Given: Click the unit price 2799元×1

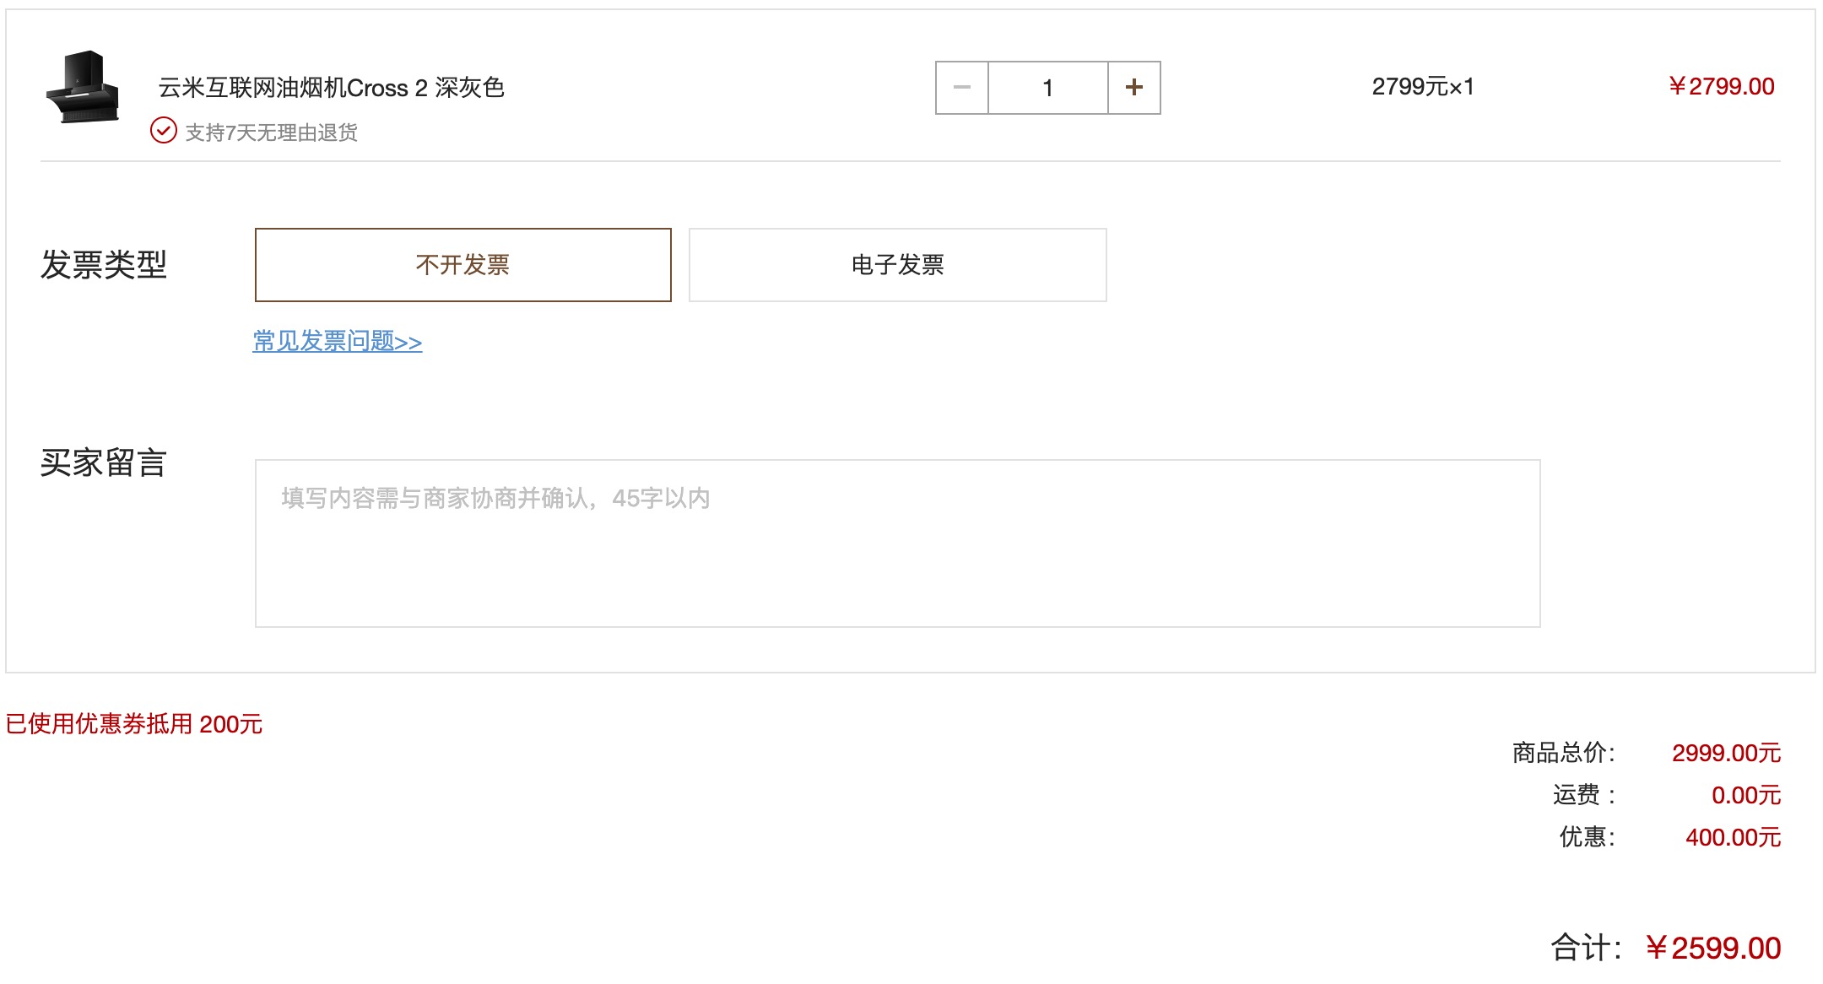Looking at the screenshot, I should [x=1423, y=86].
